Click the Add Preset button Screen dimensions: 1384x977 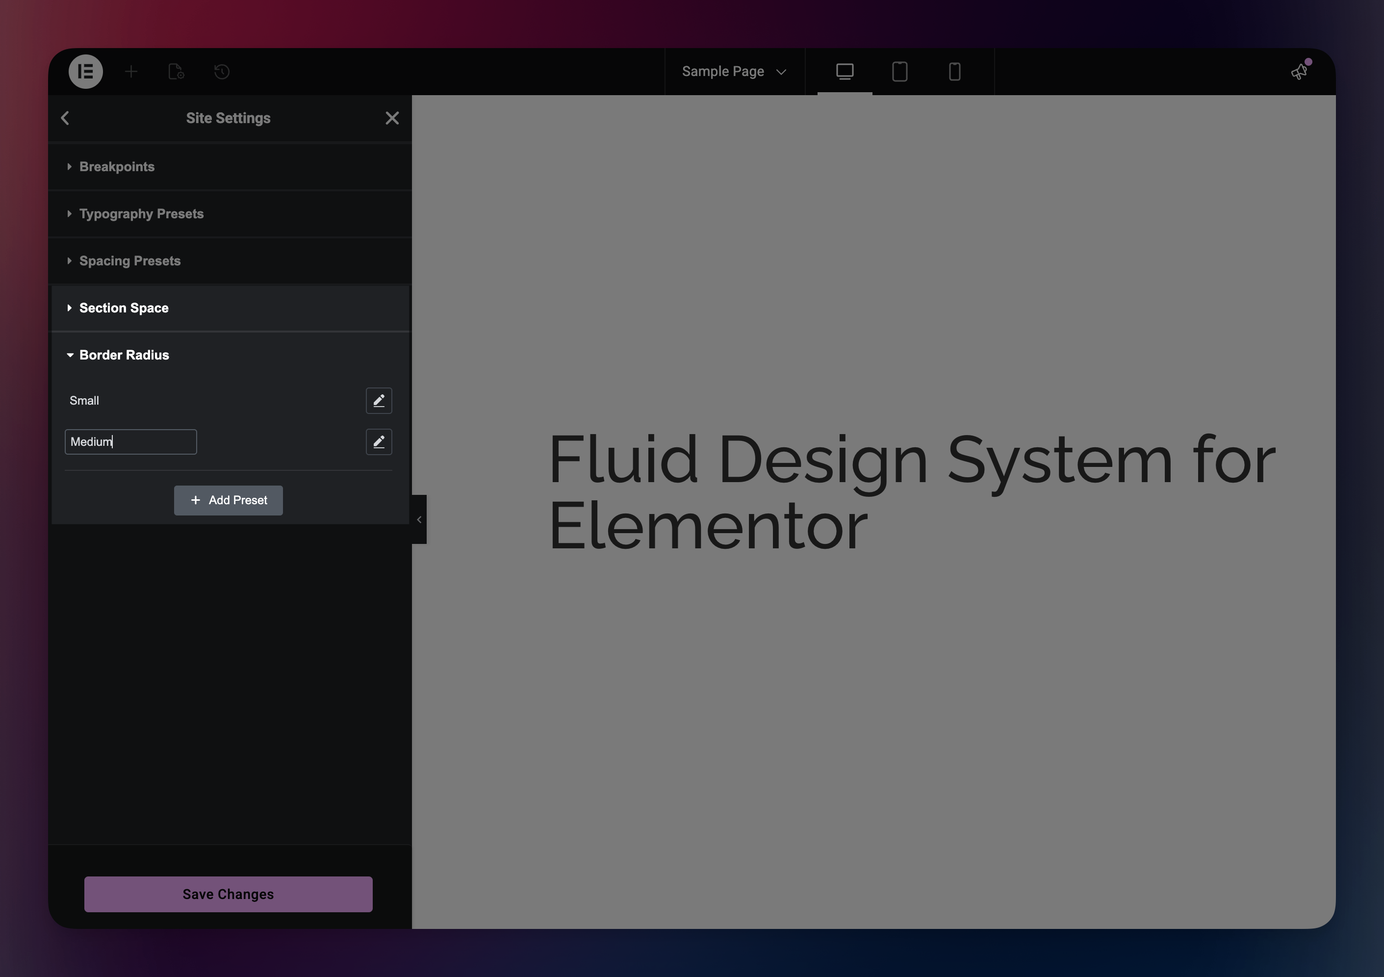tap(229, 500)
